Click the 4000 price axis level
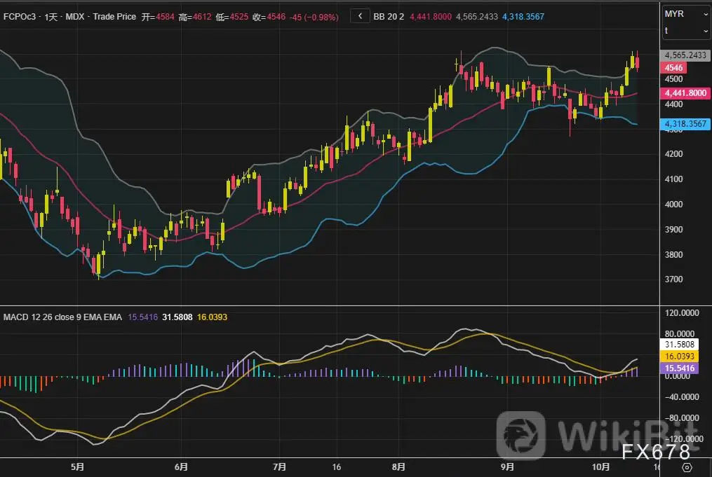The height and width of the screenshot is (477, 712). tap(673, 205)
